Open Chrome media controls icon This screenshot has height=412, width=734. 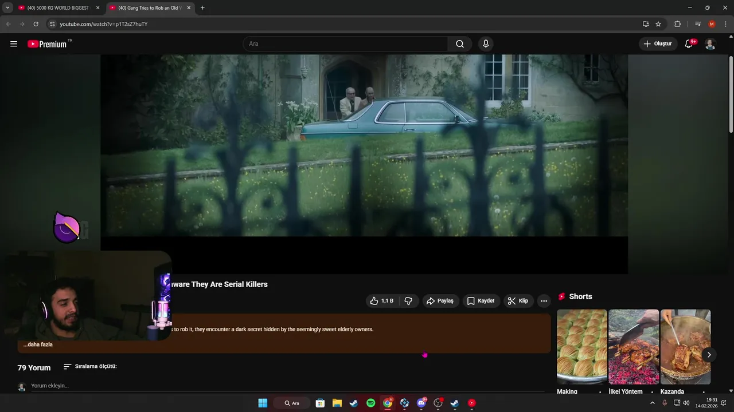point(698,24)
